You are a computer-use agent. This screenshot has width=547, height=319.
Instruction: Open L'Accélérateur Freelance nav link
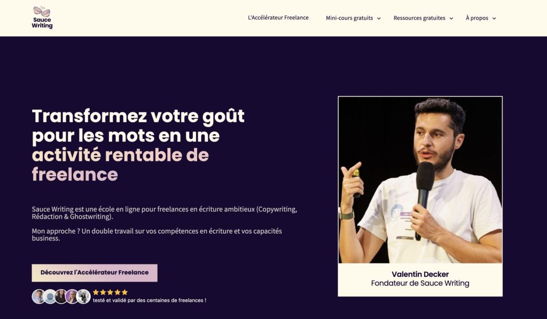278,18
